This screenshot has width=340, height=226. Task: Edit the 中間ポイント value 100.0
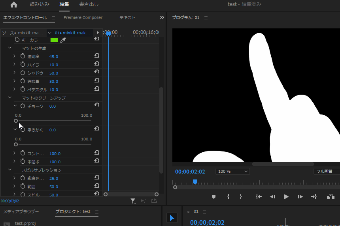[x=55, y=162]
